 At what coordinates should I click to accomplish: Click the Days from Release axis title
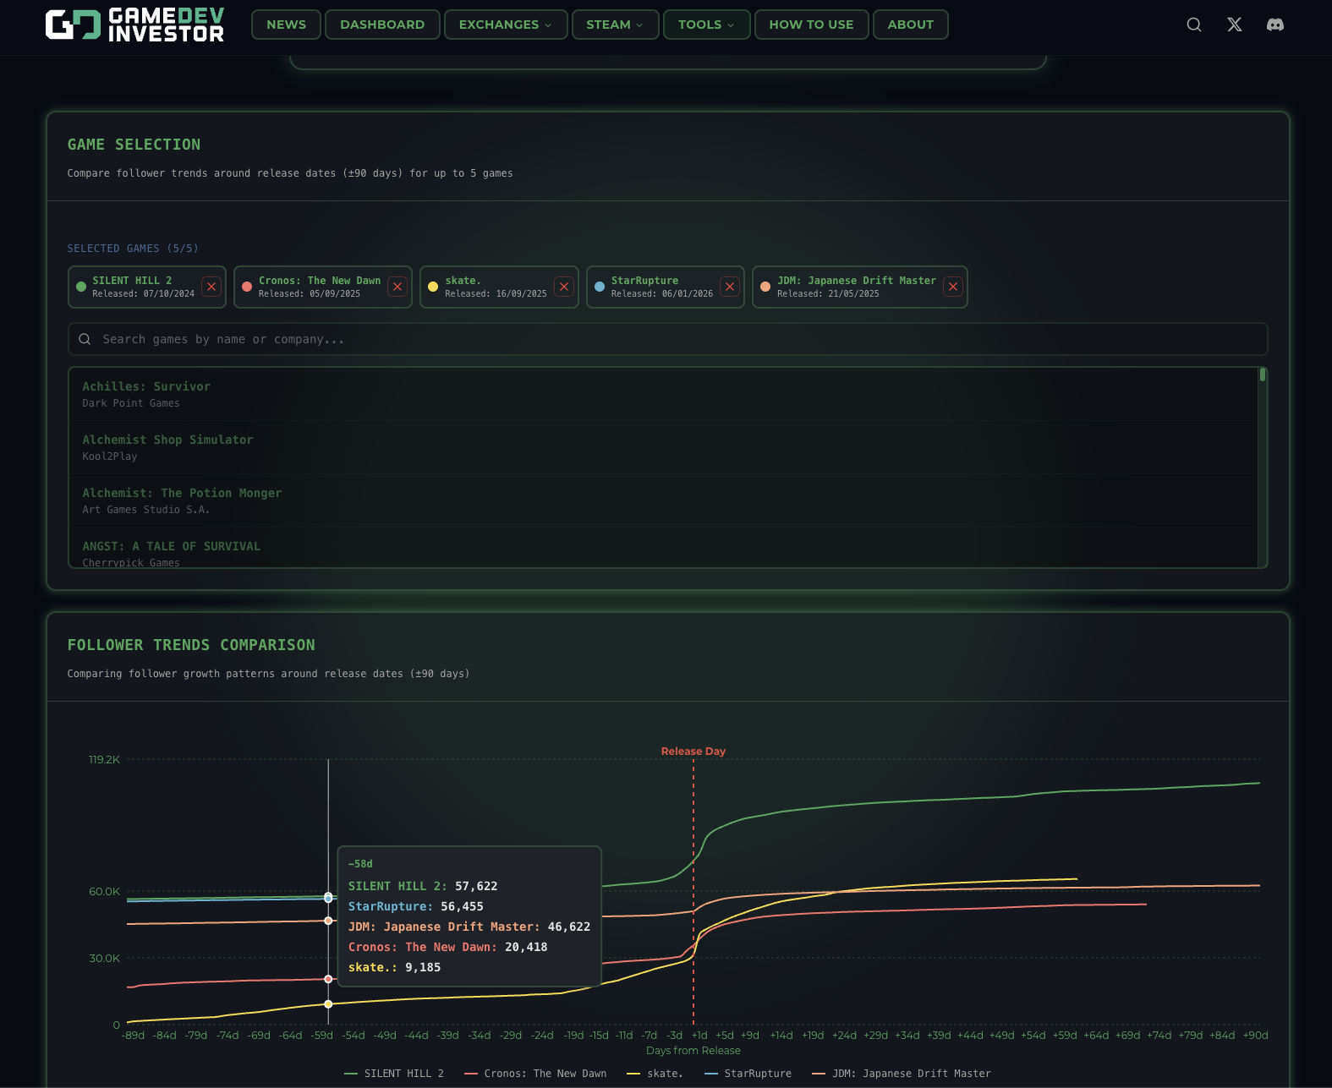pyautogui.click(x=693, y=1051)
